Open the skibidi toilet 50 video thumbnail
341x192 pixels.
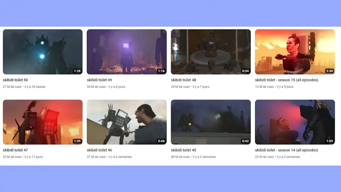[43, 52]
